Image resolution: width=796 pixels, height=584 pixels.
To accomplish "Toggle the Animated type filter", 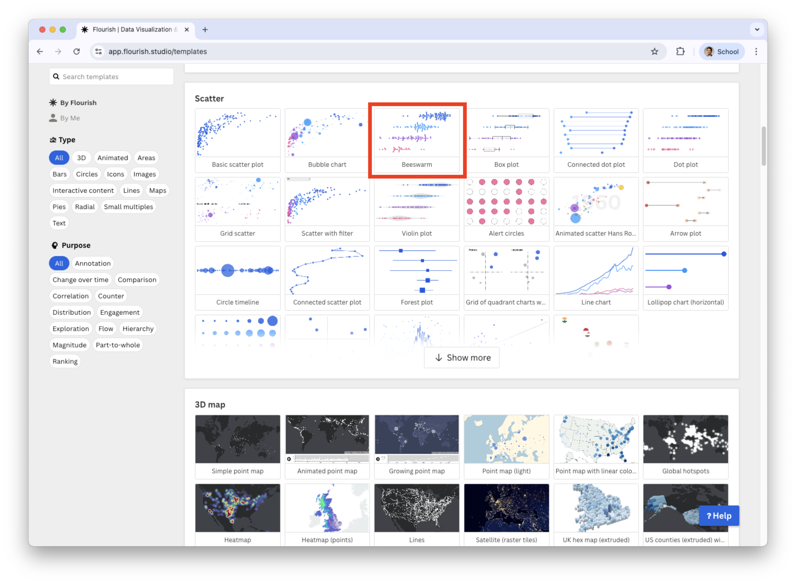I will tap(113, 158).
